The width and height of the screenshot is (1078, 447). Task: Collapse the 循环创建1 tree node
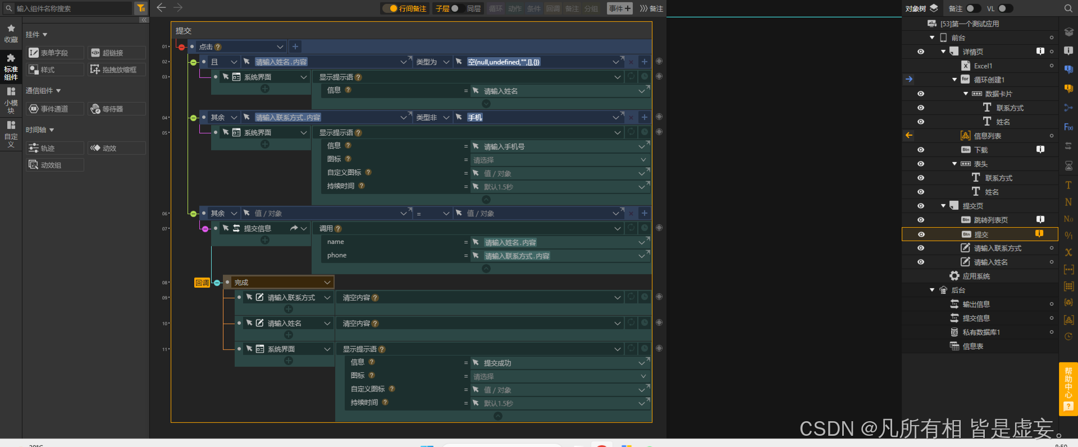954,80
